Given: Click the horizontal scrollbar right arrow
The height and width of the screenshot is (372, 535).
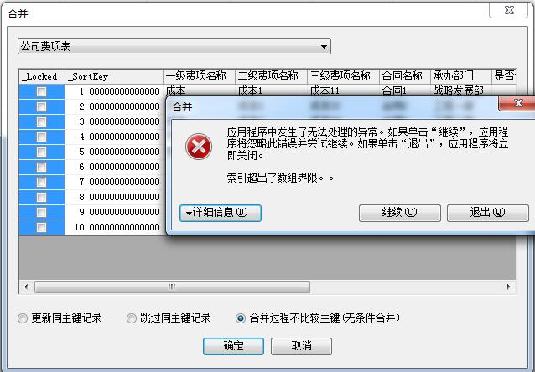Looking at the screenshot, I should tap(509, 287).
